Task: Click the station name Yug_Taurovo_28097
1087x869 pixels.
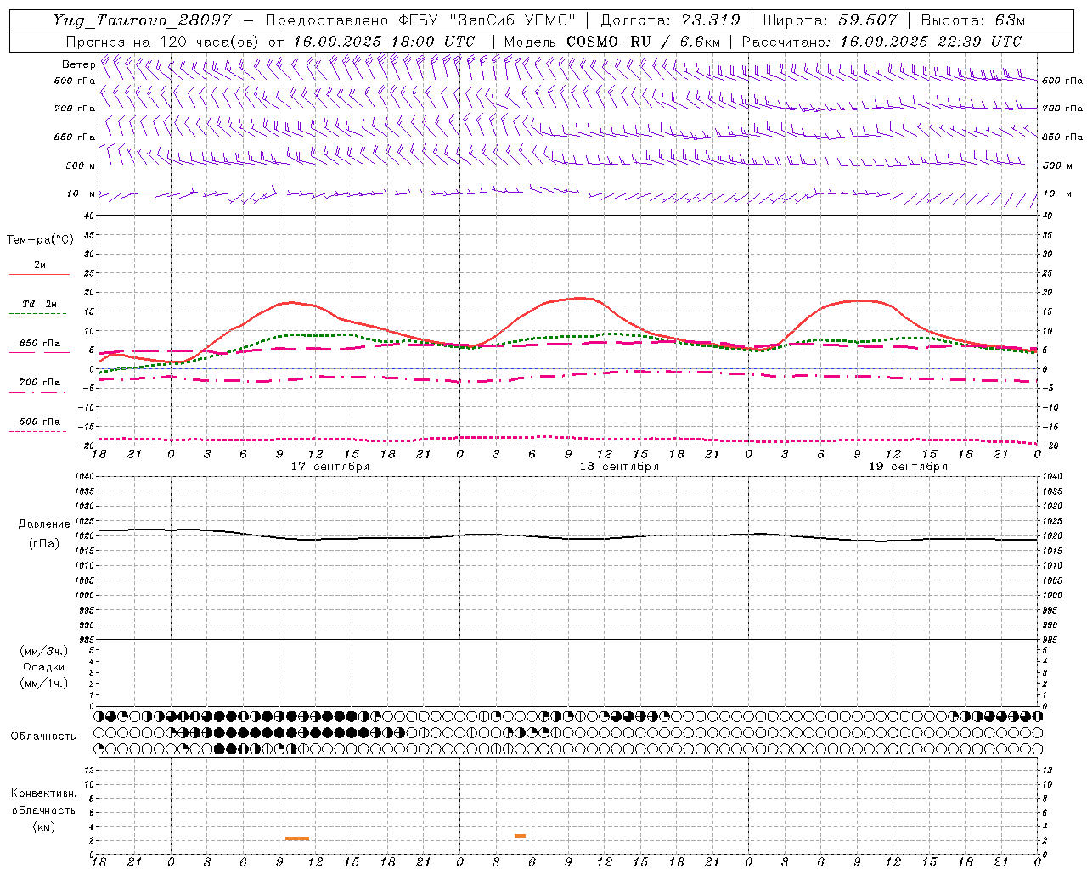Action: [x=143, y=20]
